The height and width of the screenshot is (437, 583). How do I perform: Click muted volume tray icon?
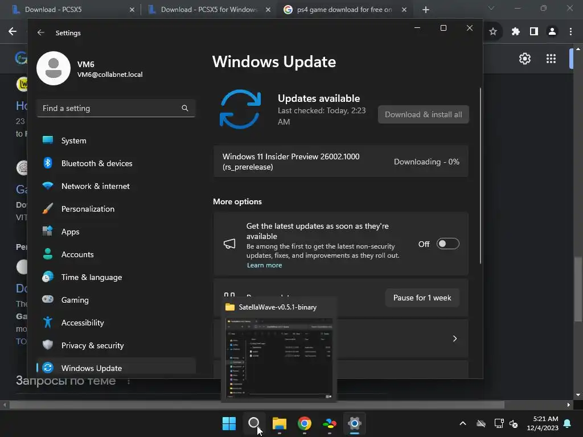click(x=514, y=423)
